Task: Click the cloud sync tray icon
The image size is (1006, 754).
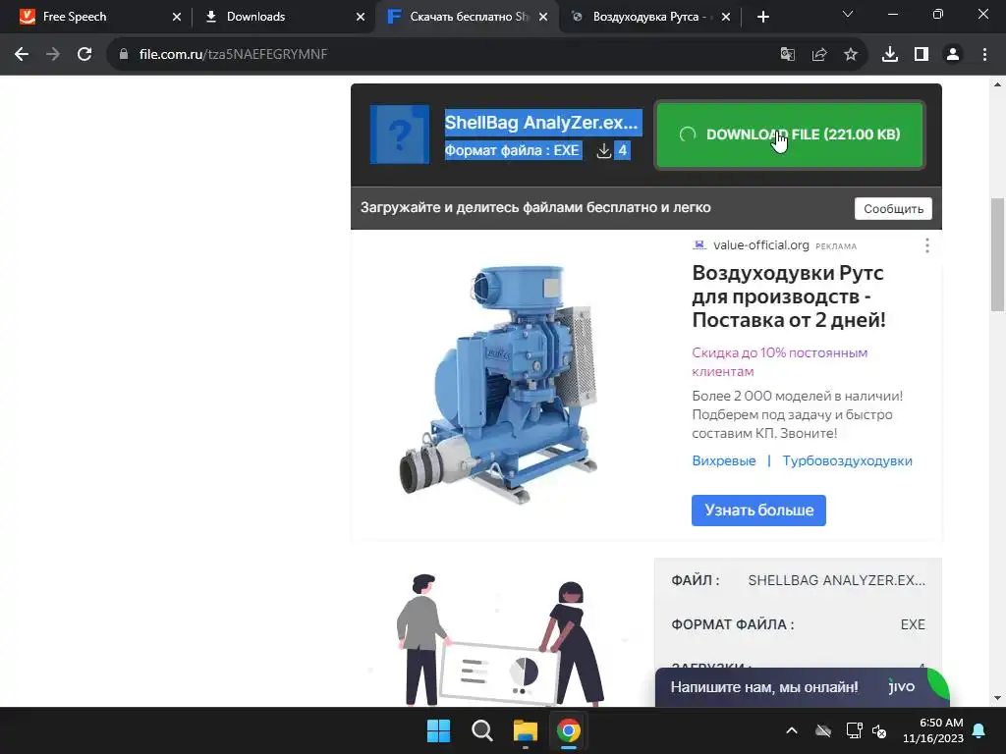Action: point(823,730)
